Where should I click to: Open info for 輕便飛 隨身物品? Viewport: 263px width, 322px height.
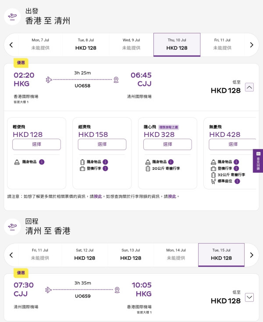pyautogui.click(x=42, y=162)
